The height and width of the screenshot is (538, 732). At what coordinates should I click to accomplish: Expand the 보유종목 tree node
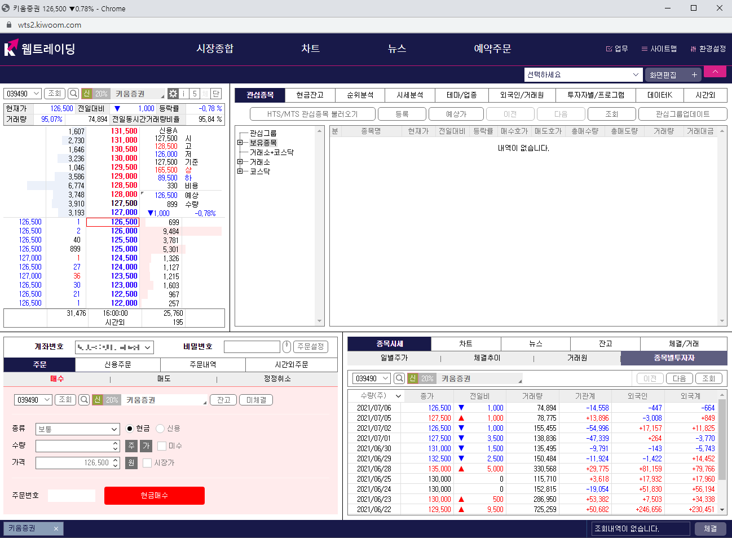tap(240, 143)
